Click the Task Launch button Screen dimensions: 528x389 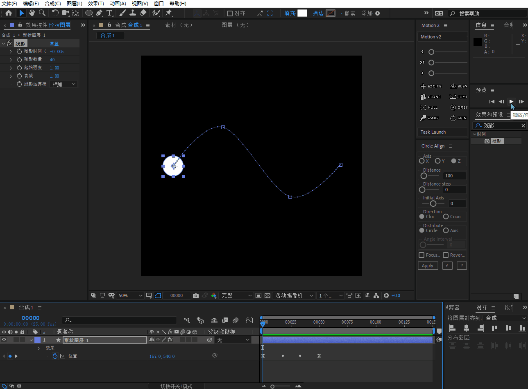[x=442, y=132]
